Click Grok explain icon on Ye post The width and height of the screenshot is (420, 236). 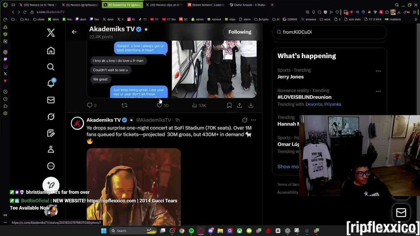[x=245, y=120]
